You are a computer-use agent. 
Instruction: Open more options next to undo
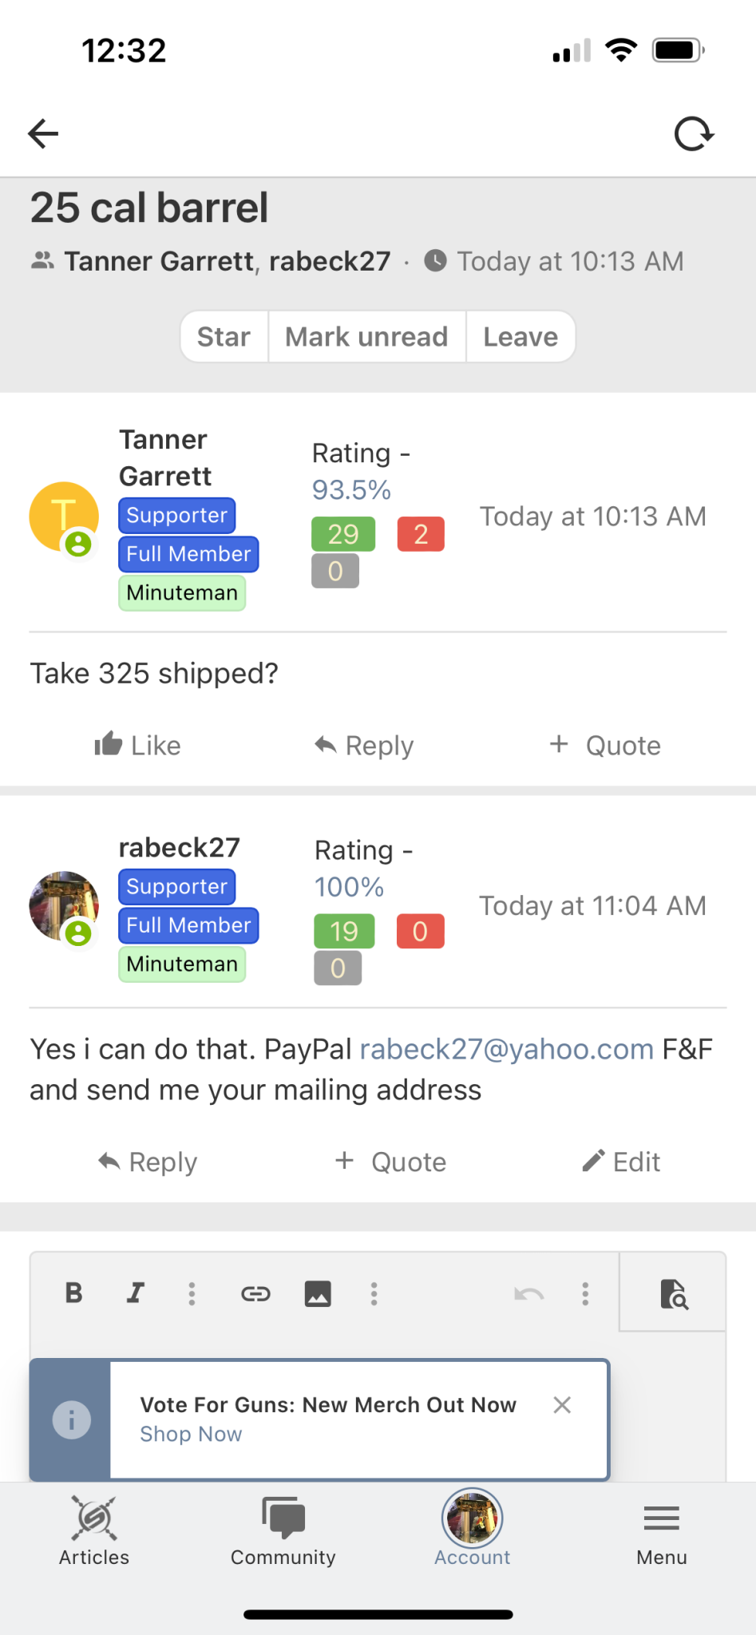(585, 1293)
